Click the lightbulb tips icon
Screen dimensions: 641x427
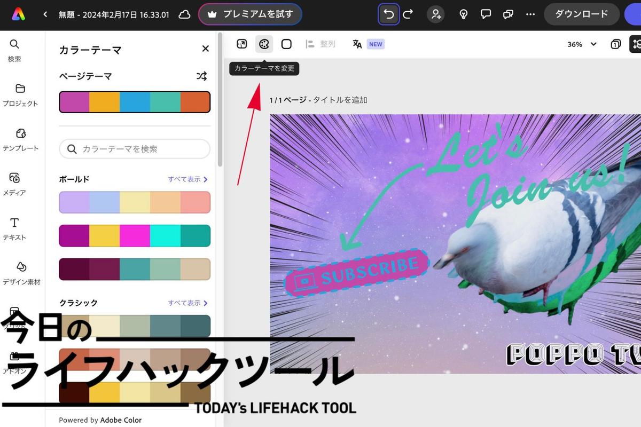463,14
